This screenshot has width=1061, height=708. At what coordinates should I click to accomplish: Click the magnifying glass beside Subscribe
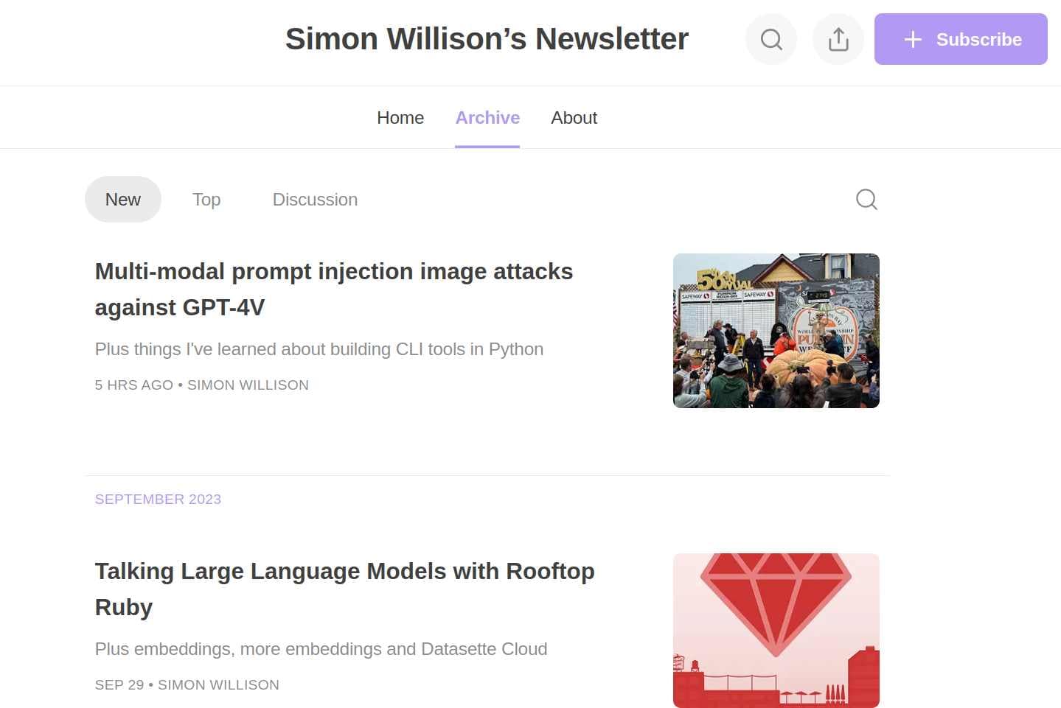click(770, 39)
